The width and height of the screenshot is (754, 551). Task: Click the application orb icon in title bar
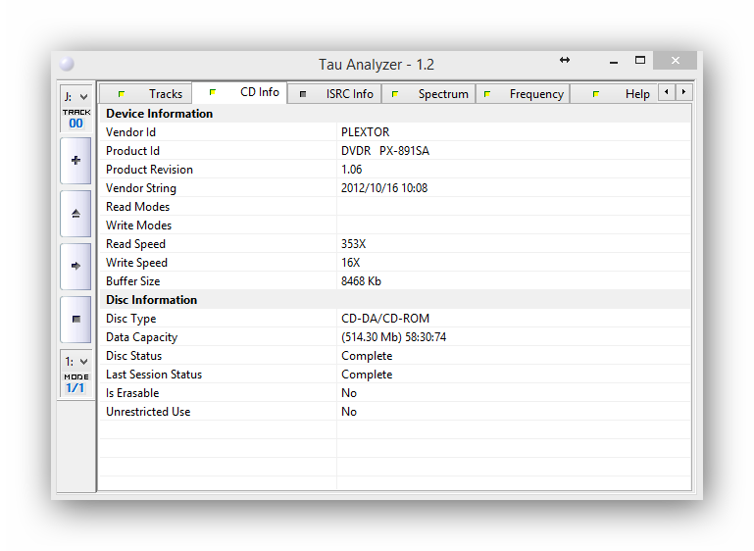tap(67, 64)
